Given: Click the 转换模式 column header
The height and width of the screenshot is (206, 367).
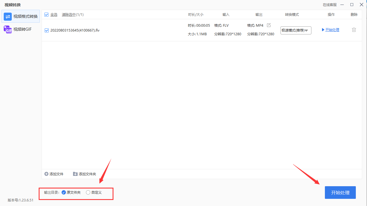Looking at the screenshot, I should pos(292,15).
